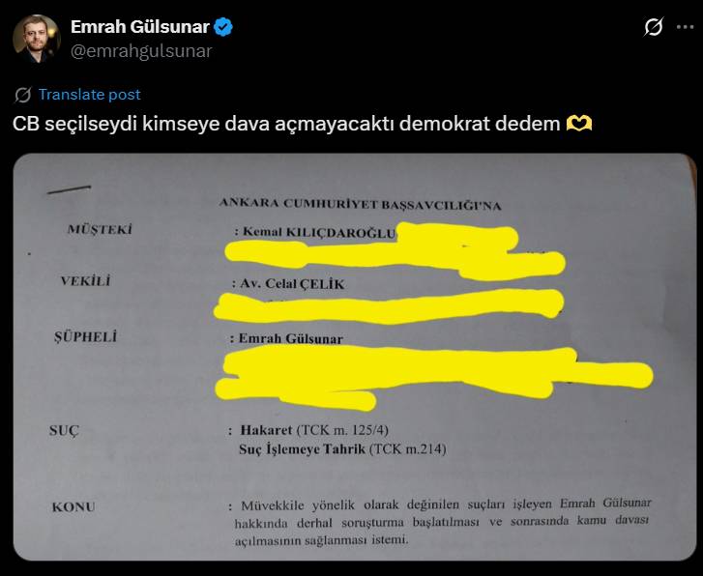This screenshot has height=576, width=703.
Task: Click the Hakaret (TCK m. 125/4) text
Action: click(314, 430)
